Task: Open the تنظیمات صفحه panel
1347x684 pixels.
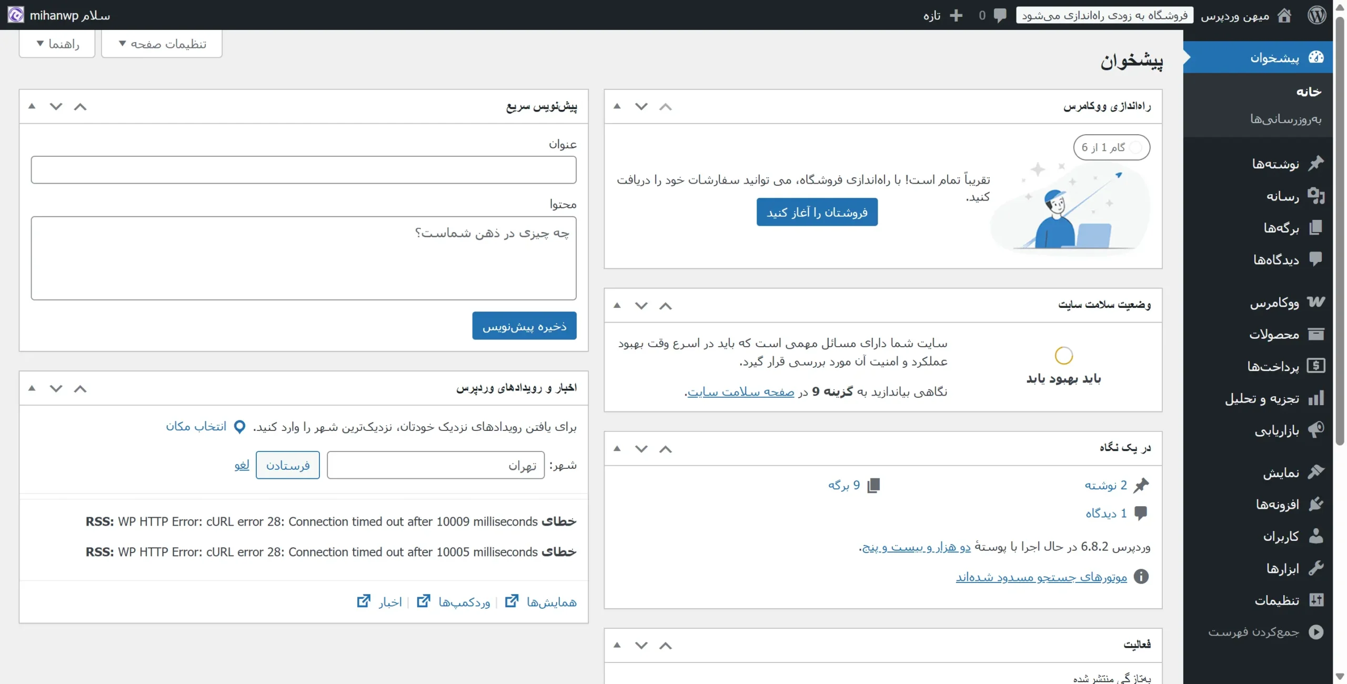Action: click(x=161, y=44)
